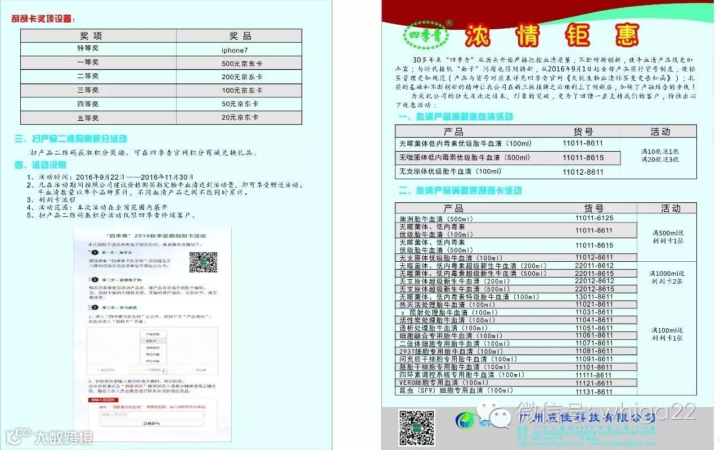720x450 pixels.
Task: Click the heading 三、扫产品二维码赢积分活动
Action: coord(71,139)
